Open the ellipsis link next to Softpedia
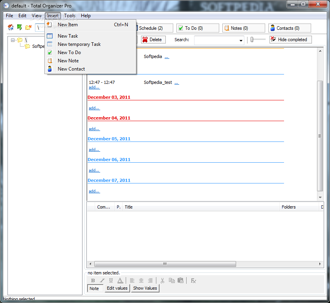Image resolution: width=330 pixels, height=303 pixels. (167, 57)
